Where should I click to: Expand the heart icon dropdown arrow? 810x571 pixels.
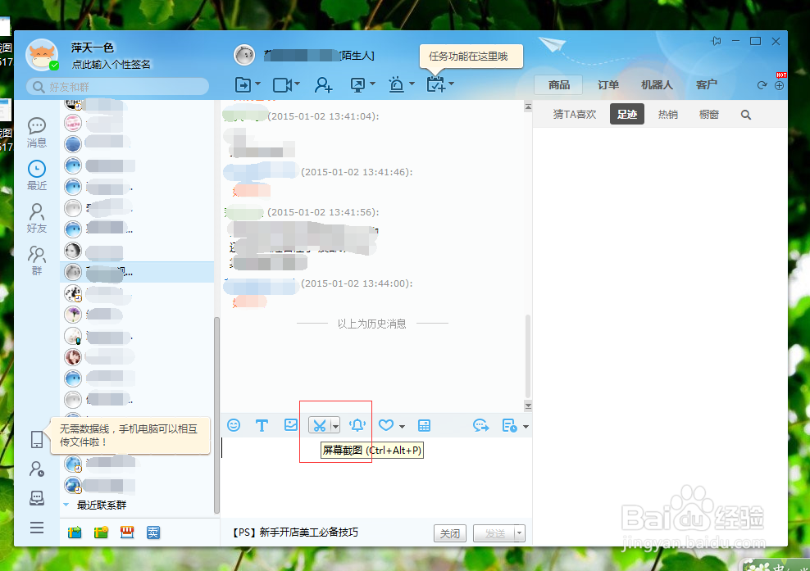[402, 427]
